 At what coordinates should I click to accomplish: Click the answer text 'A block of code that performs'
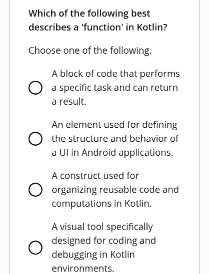coord(115,74)
